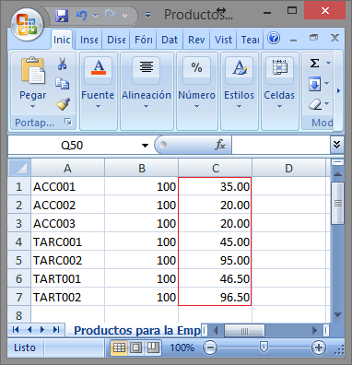This screenshot has height=365, width=352.
Task: Select the 100 cell in row 7
Action: (141, 297)
